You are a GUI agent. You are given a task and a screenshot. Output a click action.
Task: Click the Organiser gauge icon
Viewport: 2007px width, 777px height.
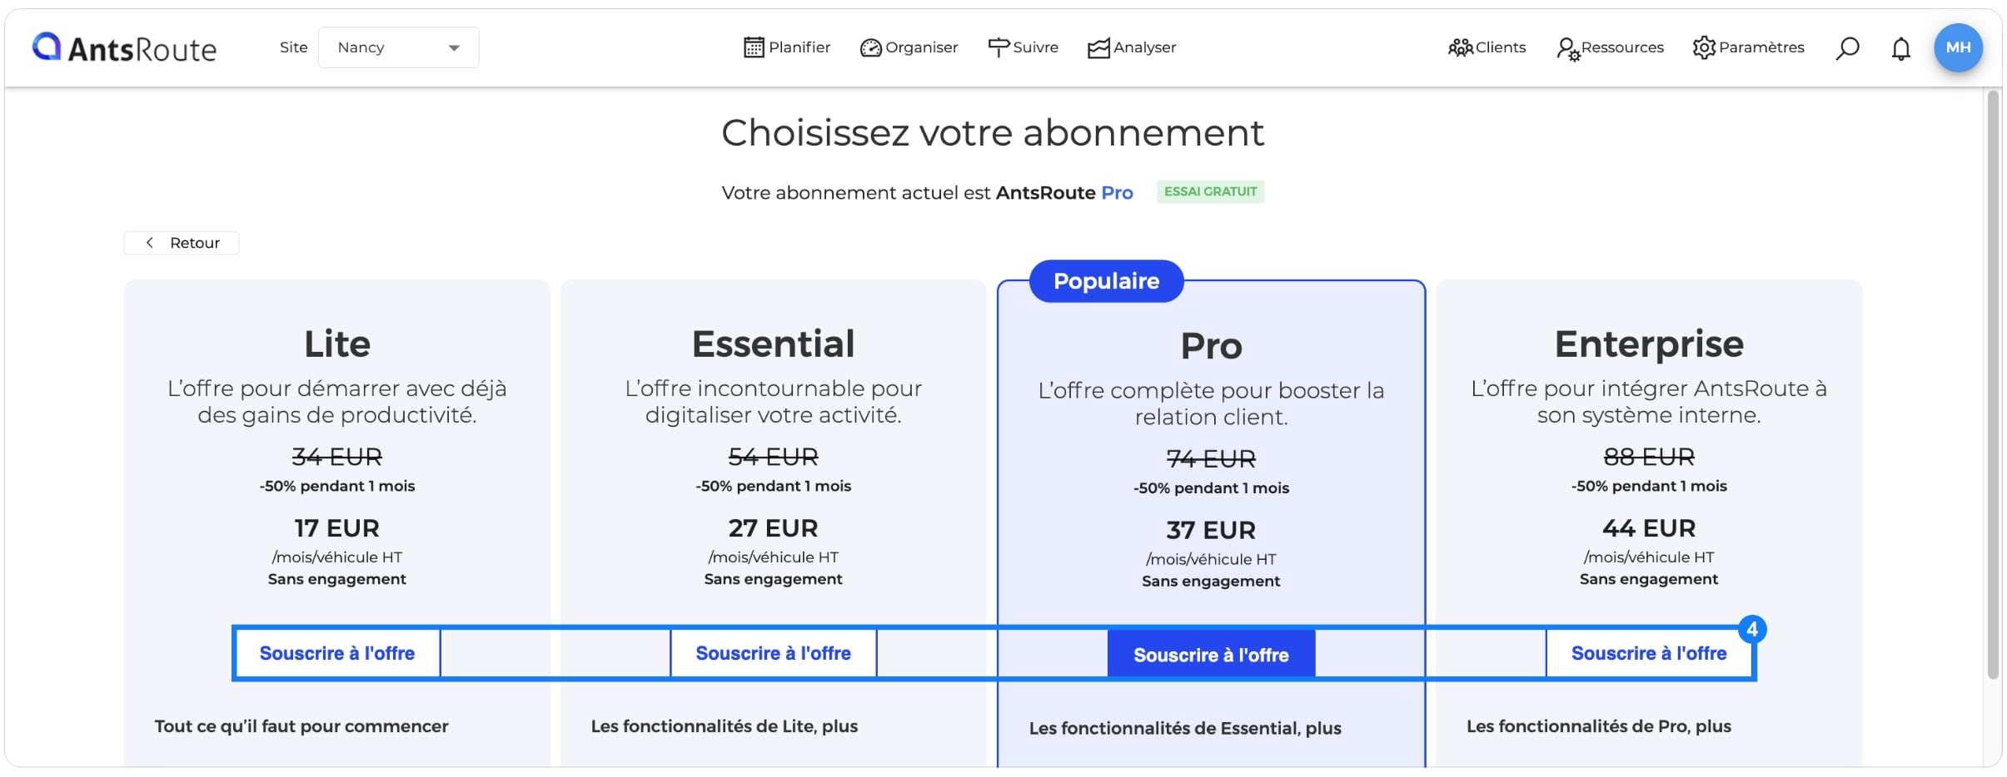point(870,48)
